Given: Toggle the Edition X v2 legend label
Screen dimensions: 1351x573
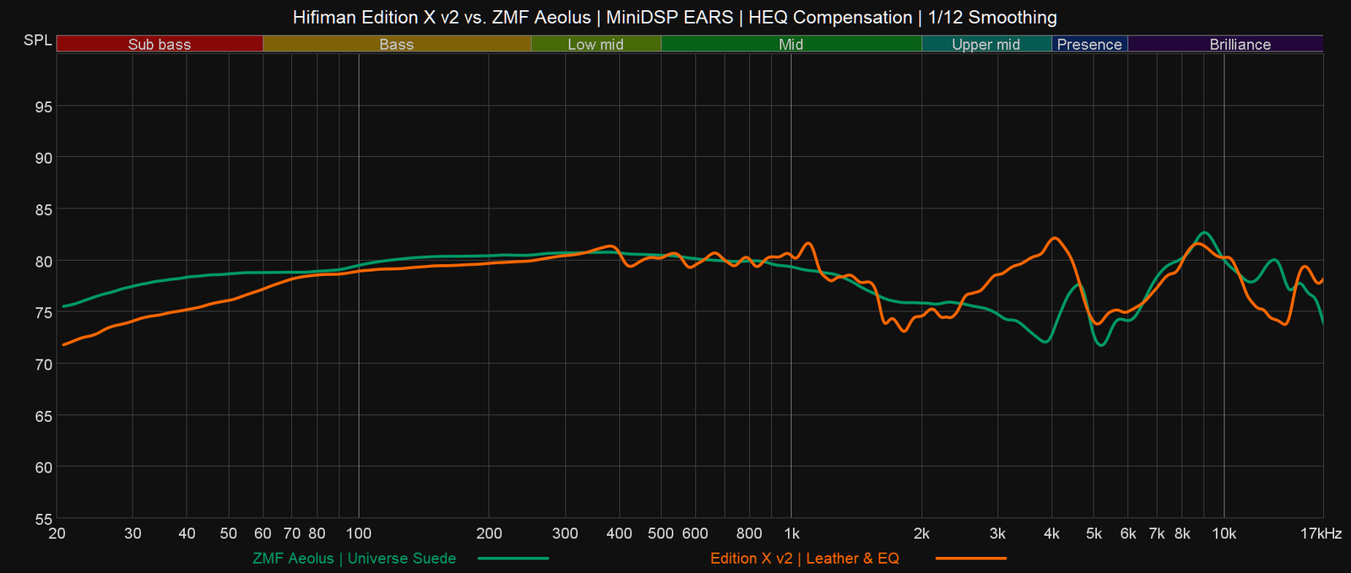Looking at the screenshot, I should point(805,558).
